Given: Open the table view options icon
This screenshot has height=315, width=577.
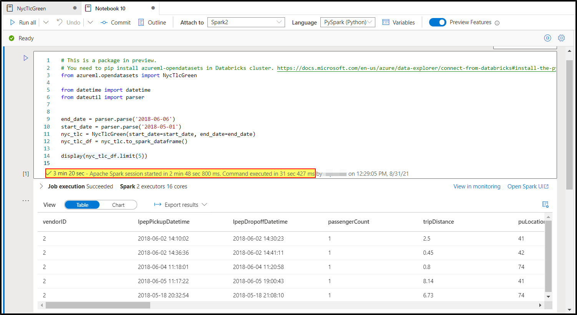Looking at the screenshot, I should [545, 205].
